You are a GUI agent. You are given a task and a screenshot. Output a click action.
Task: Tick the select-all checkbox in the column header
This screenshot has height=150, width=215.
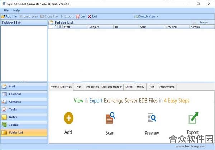tap(51, 27)
